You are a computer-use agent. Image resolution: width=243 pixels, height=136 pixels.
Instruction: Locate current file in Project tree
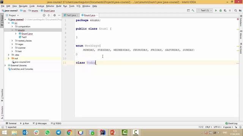44,15
